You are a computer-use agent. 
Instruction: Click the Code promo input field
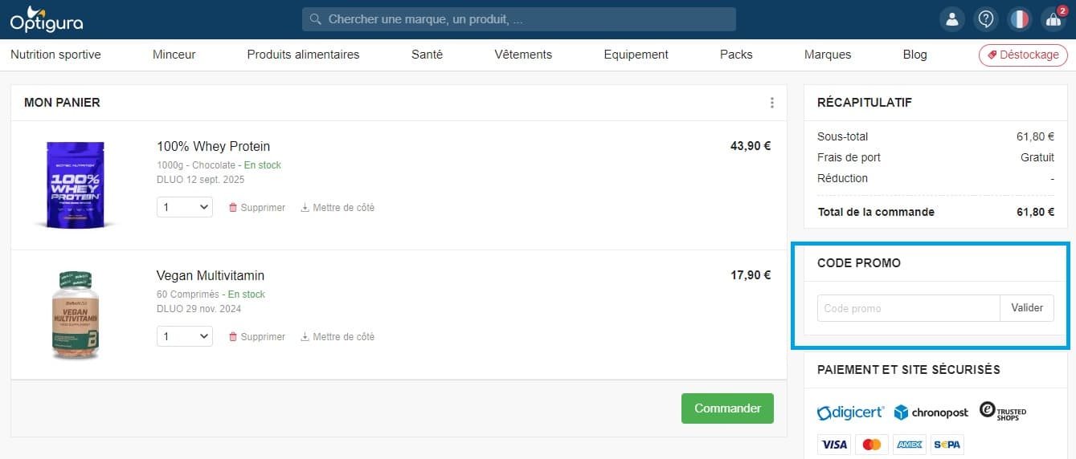tap(909, 308)
